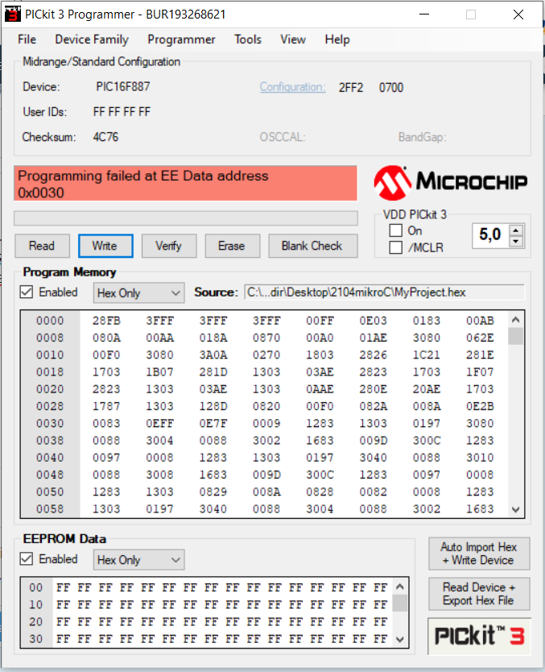545x672 pixels.
Task: Toggle EEPROM Data Enabled checkbox
Action: tap(27, 559)
